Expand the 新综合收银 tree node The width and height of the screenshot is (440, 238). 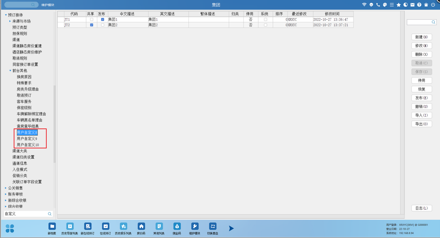tap(6, 200)
